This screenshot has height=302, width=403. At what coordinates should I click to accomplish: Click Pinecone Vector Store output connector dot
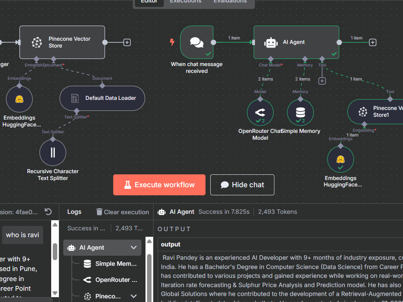click(x=105, y=42)
